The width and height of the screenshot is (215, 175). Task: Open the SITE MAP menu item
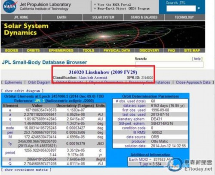[x=192, y=50]
